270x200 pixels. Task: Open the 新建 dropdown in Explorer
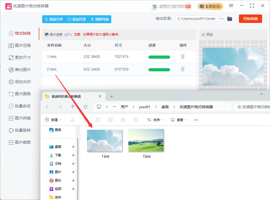click(53, 120)
